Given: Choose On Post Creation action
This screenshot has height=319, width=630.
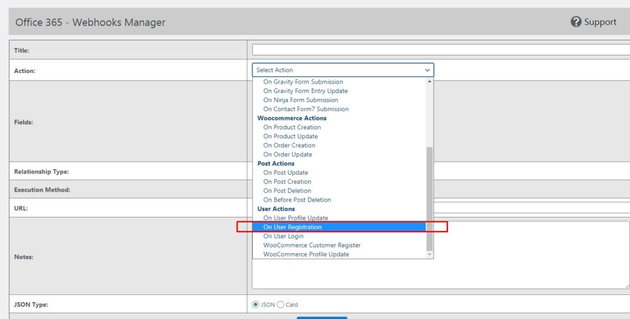Looking at the screenshot, I should tap(287, 182).
